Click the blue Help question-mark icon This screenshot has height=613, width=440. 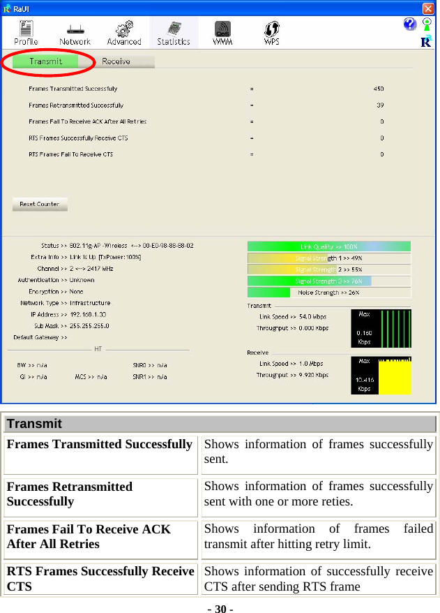(410, 24)
